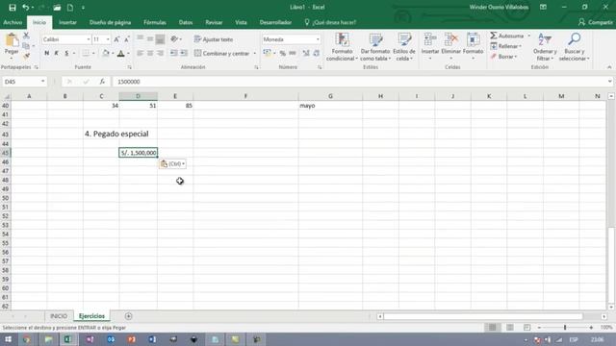Click the fill color bucket icon
Image resolution: width=616 pixels, height=346 pixels.
tap(106, 53)
